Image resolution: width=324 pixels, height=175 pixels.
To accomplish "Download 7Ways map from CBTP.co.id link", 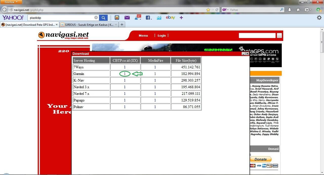I will point(125,67).
